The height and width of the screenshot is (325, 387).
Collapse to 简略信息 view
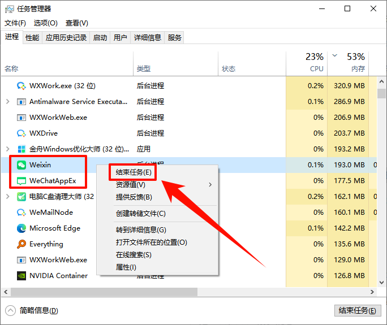point(31,310)
